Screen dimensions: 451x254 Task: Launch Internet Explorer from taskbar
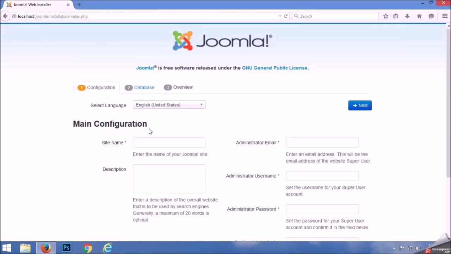click(x=107, y=248)
